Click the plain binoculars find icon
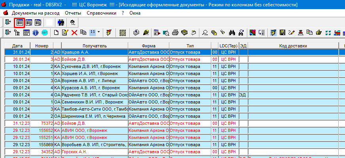345x158 pixels. coord(232,32)
